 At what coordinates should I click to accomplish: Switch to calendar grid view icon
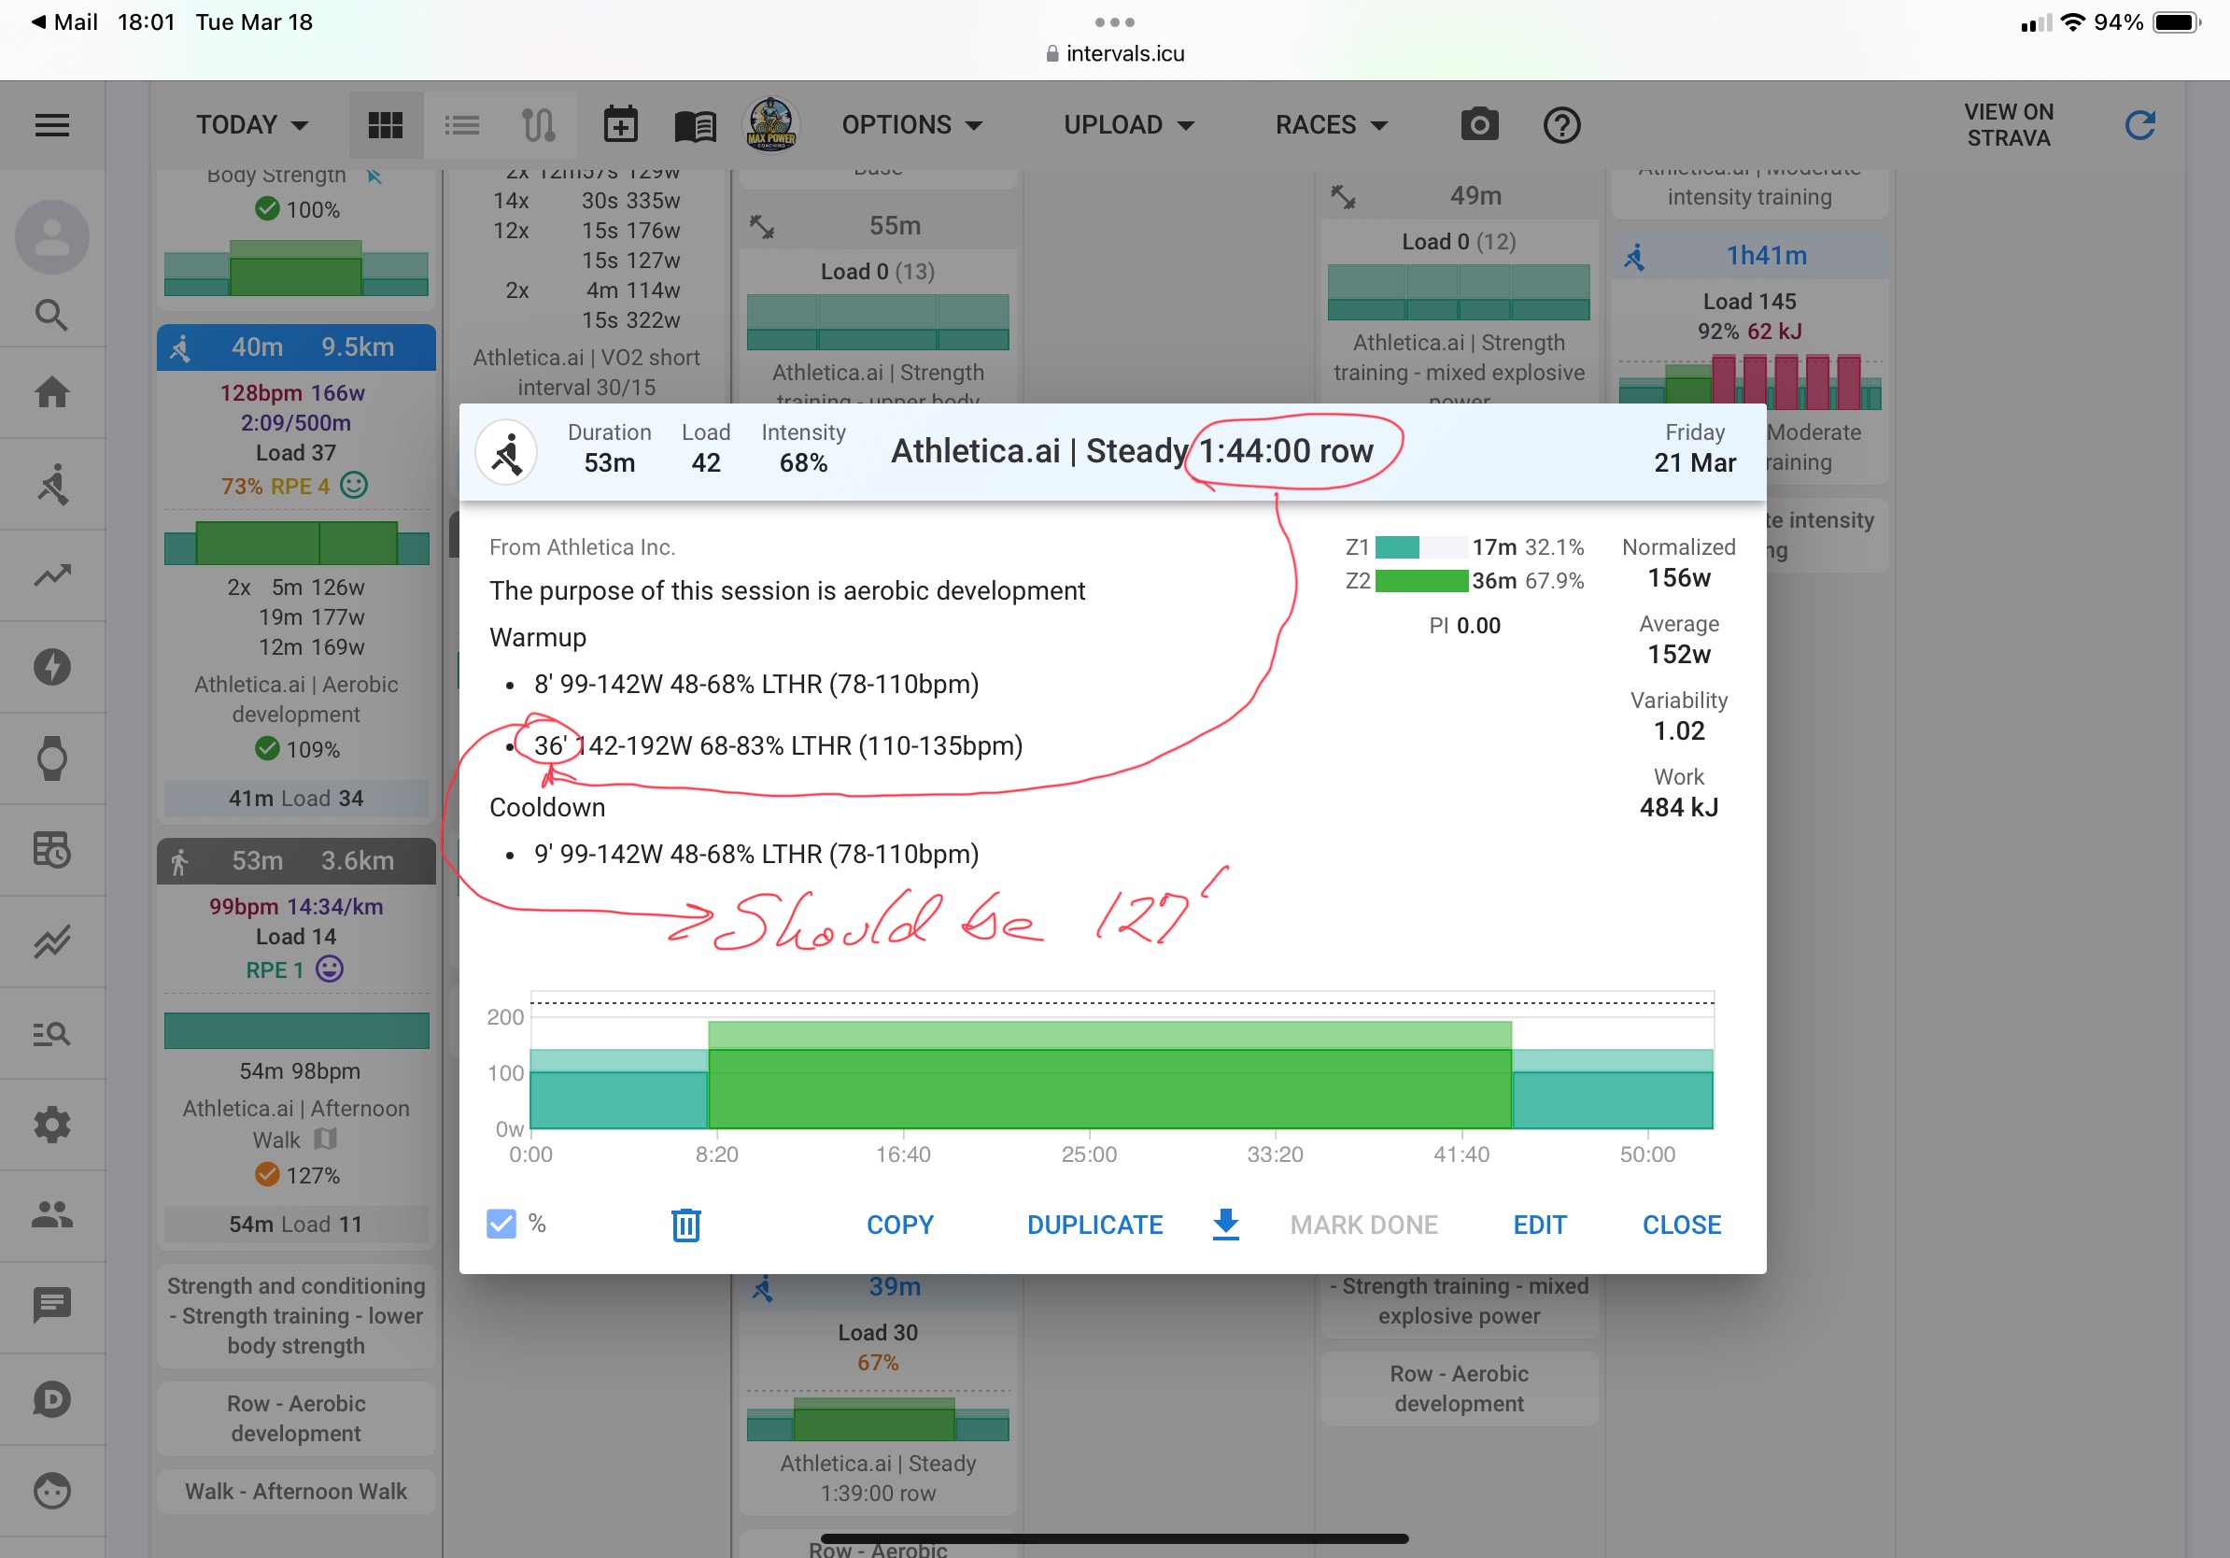(386, 125)
